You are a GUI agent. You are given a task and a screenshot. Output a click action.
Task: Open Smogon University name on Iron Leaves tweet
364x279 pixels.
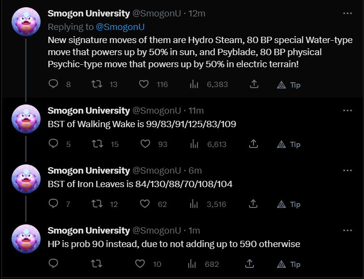coord(88,171)
